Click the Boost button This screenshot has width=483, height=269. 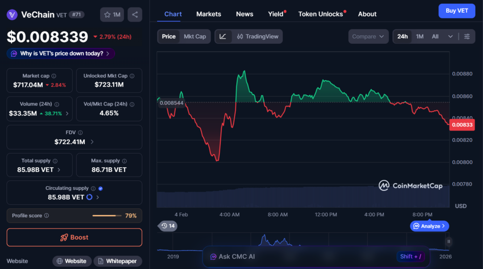(x=74, y=237)
